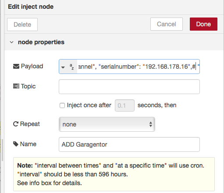Screen dimensions: 224x193
Task: Click the 'Repeat' label text
Action: [x=30, y=124]
